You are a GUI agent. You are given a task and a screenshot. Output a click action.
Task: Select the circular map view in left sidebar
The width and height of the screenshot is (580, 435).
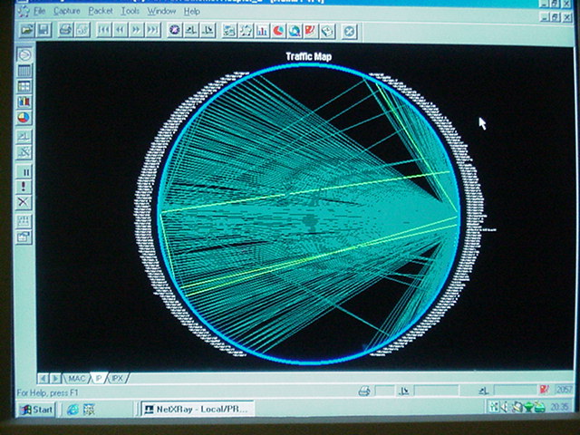(24, 54)
